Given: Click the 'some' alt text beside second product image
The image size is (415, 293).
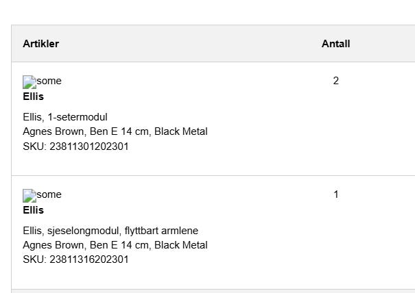Looking at the screenshot, I should pos(49,194).
